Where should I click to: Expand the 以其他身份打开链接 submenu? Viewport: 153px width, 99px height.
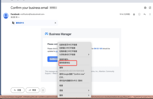click(74, 54)
